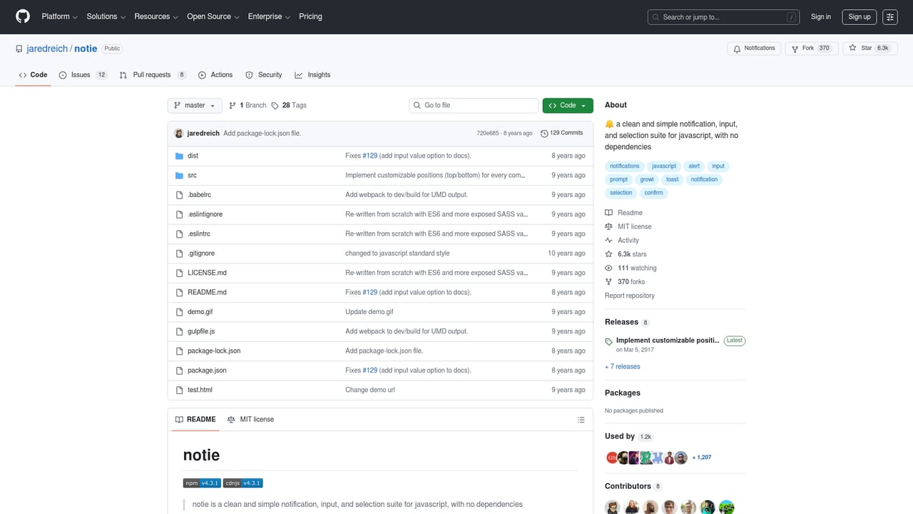The width and height of the screenshot is (913, 514).
Task: Click the watching eye icon near 111 watching
Action: click(608, 268)
